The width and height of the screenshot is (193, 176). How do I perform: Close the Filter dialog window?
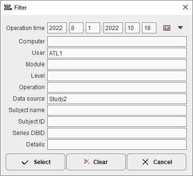tap(185, 7)
